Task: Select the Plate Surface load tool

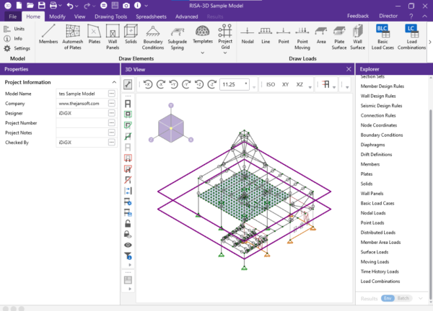Action: click(x=339, y=37)
